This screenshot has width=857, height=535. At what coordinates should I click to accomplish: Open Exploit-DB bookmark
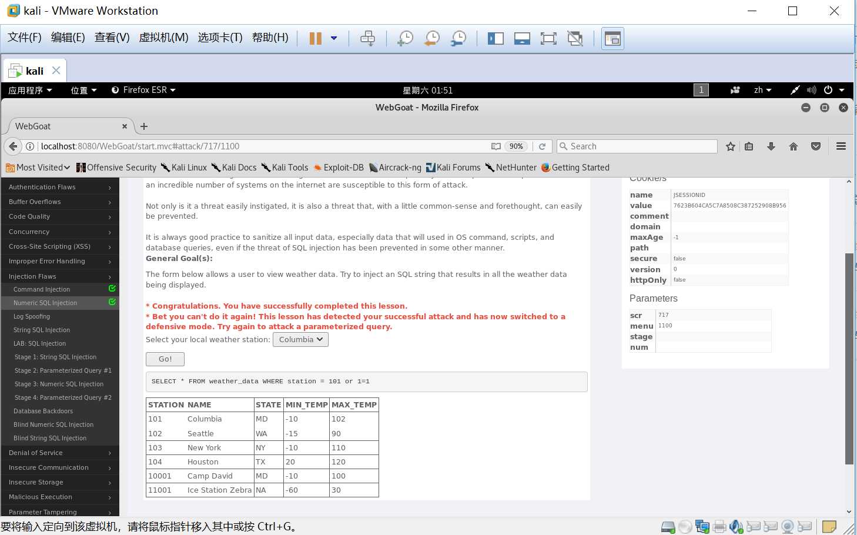(x=339, y=168)
